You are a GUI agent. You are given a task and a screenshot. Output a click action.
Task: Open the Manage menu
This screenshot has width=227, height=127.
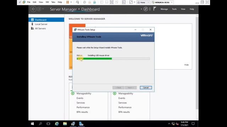click(x=164, y=9)
